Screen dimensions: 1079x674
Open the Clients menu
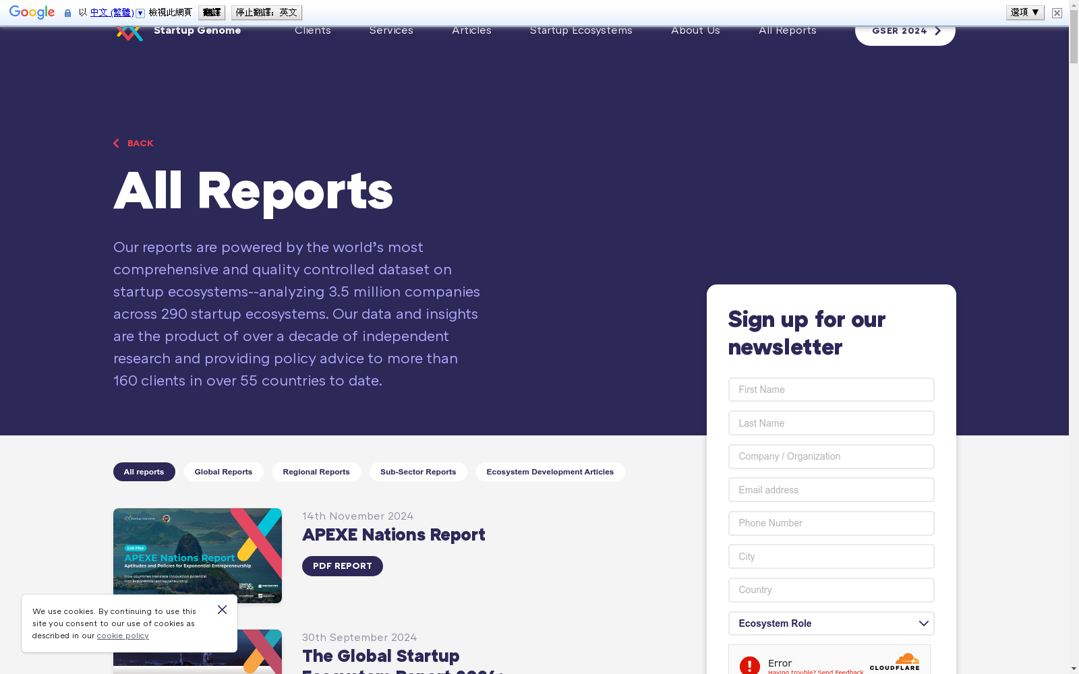(x=313, y=31)
